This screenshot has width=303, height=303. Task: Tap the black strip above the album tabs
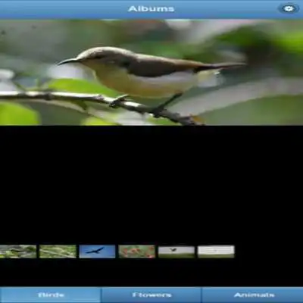click(x=151, y=273)
